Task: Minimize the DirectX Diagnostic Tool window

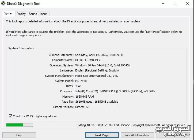Action: coord(163,3)
